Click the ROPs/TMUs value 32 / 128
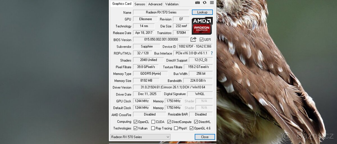This screenshot has width=337, height=144. tap(143, 53)
